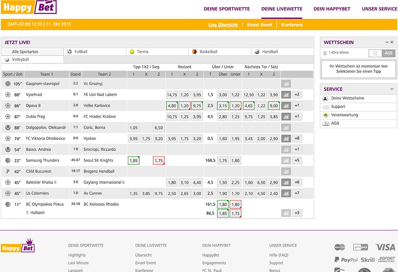The image size is (398, 272).
Task: Select Balestier Khalsa Über odds 1,50
Action: tap(223, 182)
